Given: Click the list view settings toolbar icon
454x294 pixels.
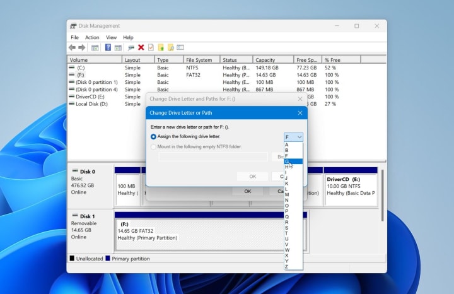Looking at the screenshot, I should 180,47.
